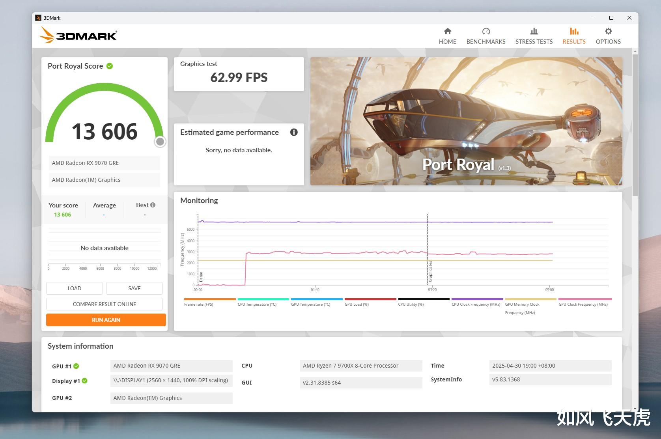
Task: Click COMPARE RESULT ONLINE button
Action: tap(105, 304)
